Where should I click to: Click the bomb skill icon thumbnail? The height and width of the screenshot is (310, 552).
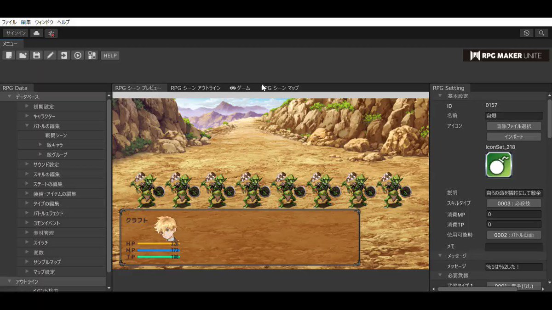point(499,165)
